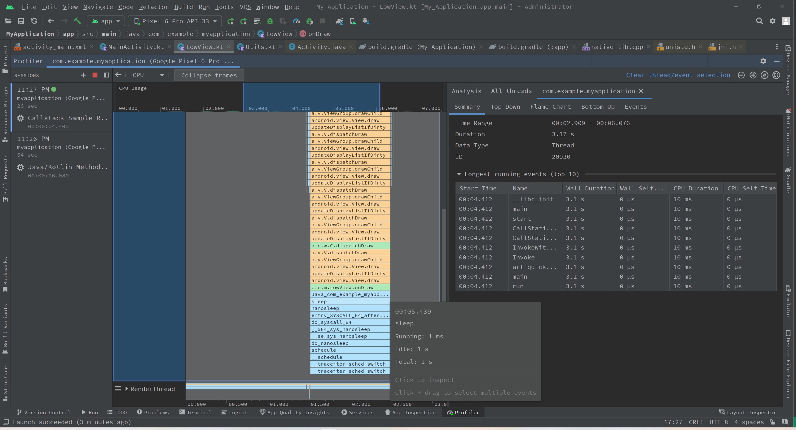Expand the RenderThread thread row
Image resolution: width=796 pixels, height=430 pixels.
click(x=126, y=389)
